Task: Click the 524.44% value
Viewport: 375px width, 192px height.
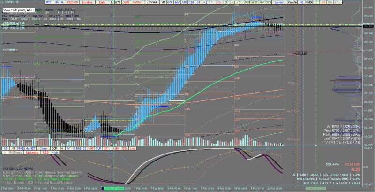Action: tap(333, 164)
